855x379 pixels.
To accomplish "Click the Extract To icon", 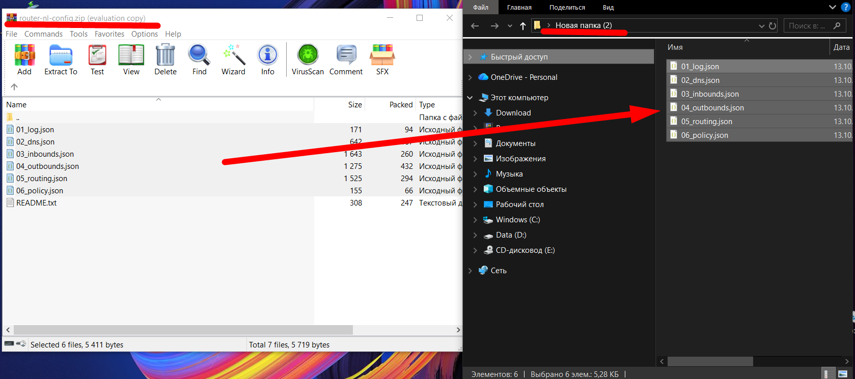I will point(61,55).
